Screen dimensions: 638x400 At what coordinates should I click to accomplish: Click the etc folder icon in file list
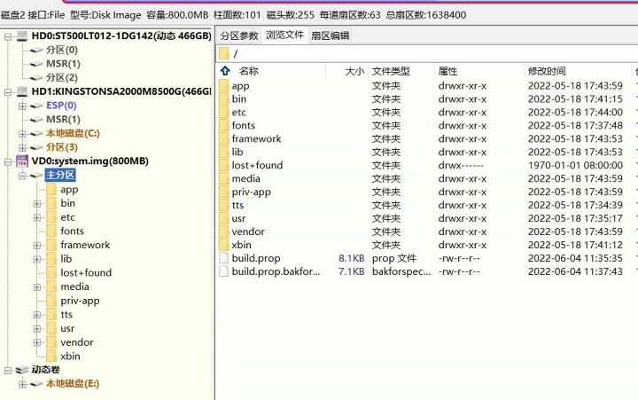pos(224,112)
